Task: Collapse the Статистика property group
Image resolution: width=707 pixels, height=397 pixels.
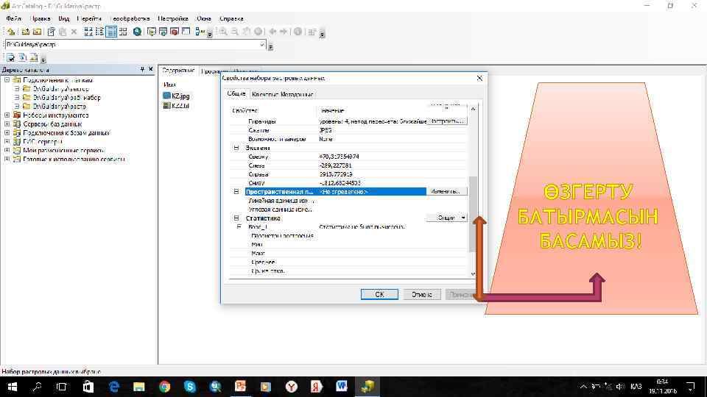Action: tap(236, 218)
